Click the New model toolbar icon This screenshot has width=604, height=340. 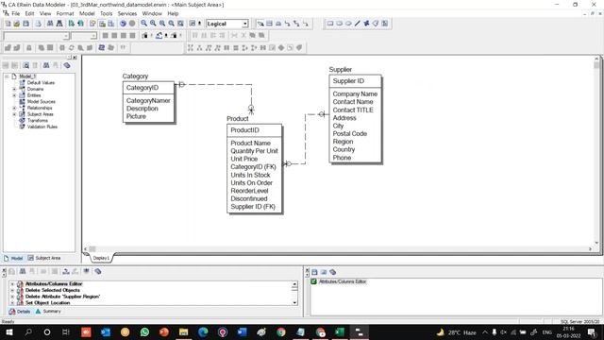(8, 24)
